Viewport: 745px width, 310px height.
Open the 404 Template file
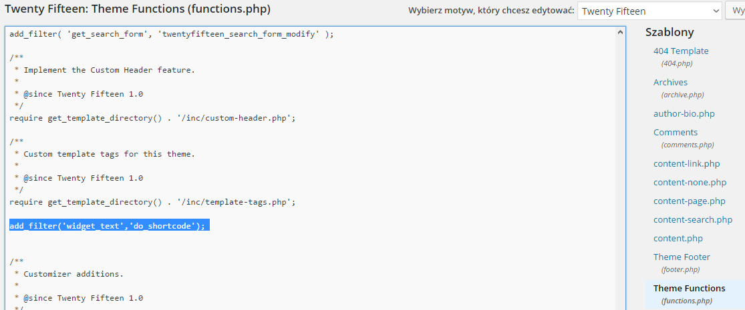coord(680,51)
